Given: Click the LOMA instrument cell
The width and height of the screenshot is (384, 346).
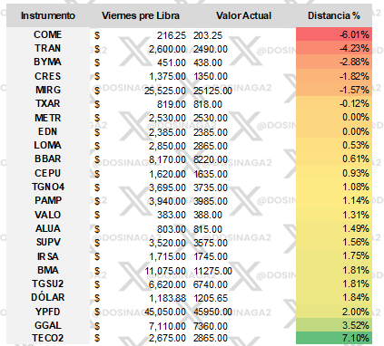Looking at the screenshot, I should [48, 145].
